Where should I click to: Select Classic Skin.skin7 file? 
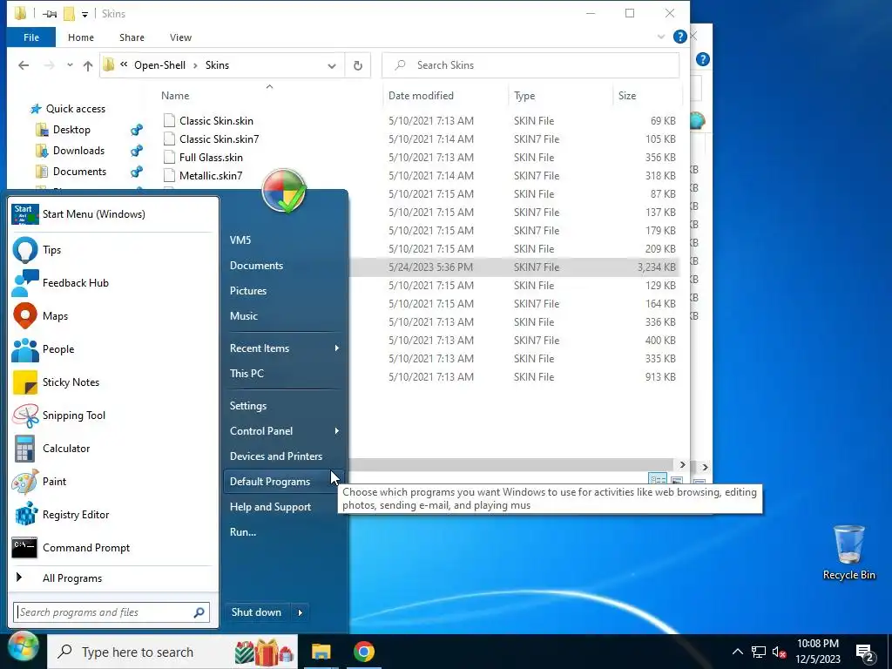click(219, 139)
